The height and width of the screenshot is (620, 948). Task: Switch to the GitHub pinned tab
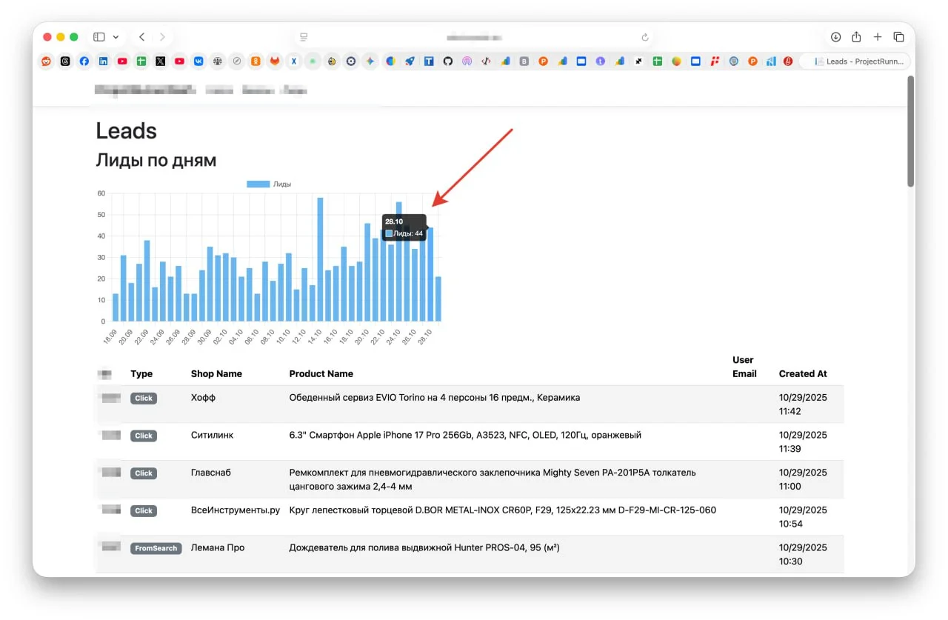point(447,61)
